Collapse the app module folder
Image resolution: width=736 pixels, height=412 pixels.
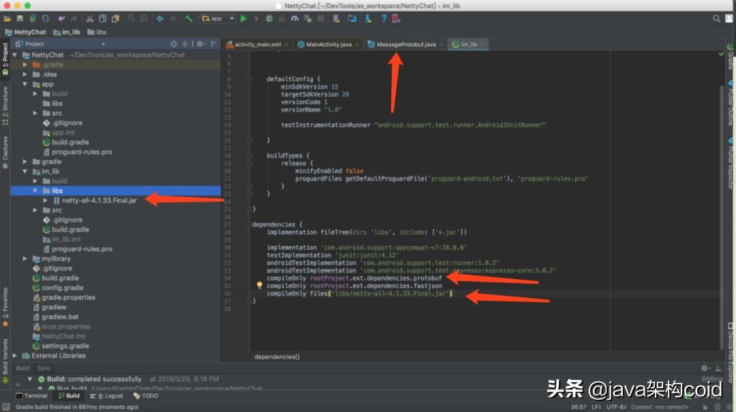(x=25, y=84)
